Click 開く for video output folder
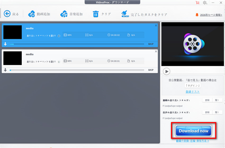The image size is (225, 148). 217,100
